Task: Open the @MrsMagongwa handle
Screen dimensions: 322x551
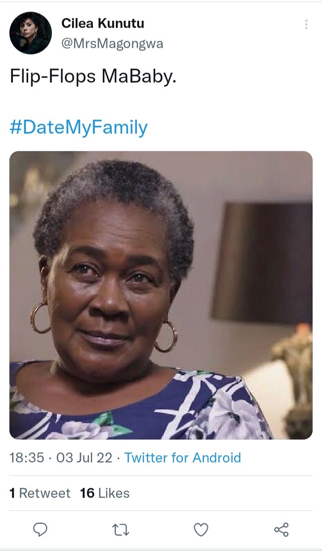Action: click(112, 43)
